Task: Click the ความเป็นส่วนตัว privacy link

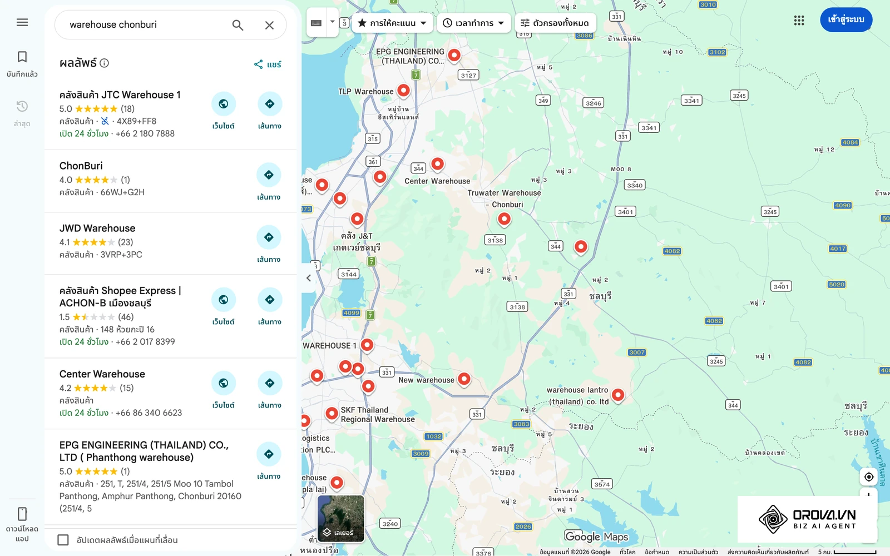Action: click(x=698, y=552)
